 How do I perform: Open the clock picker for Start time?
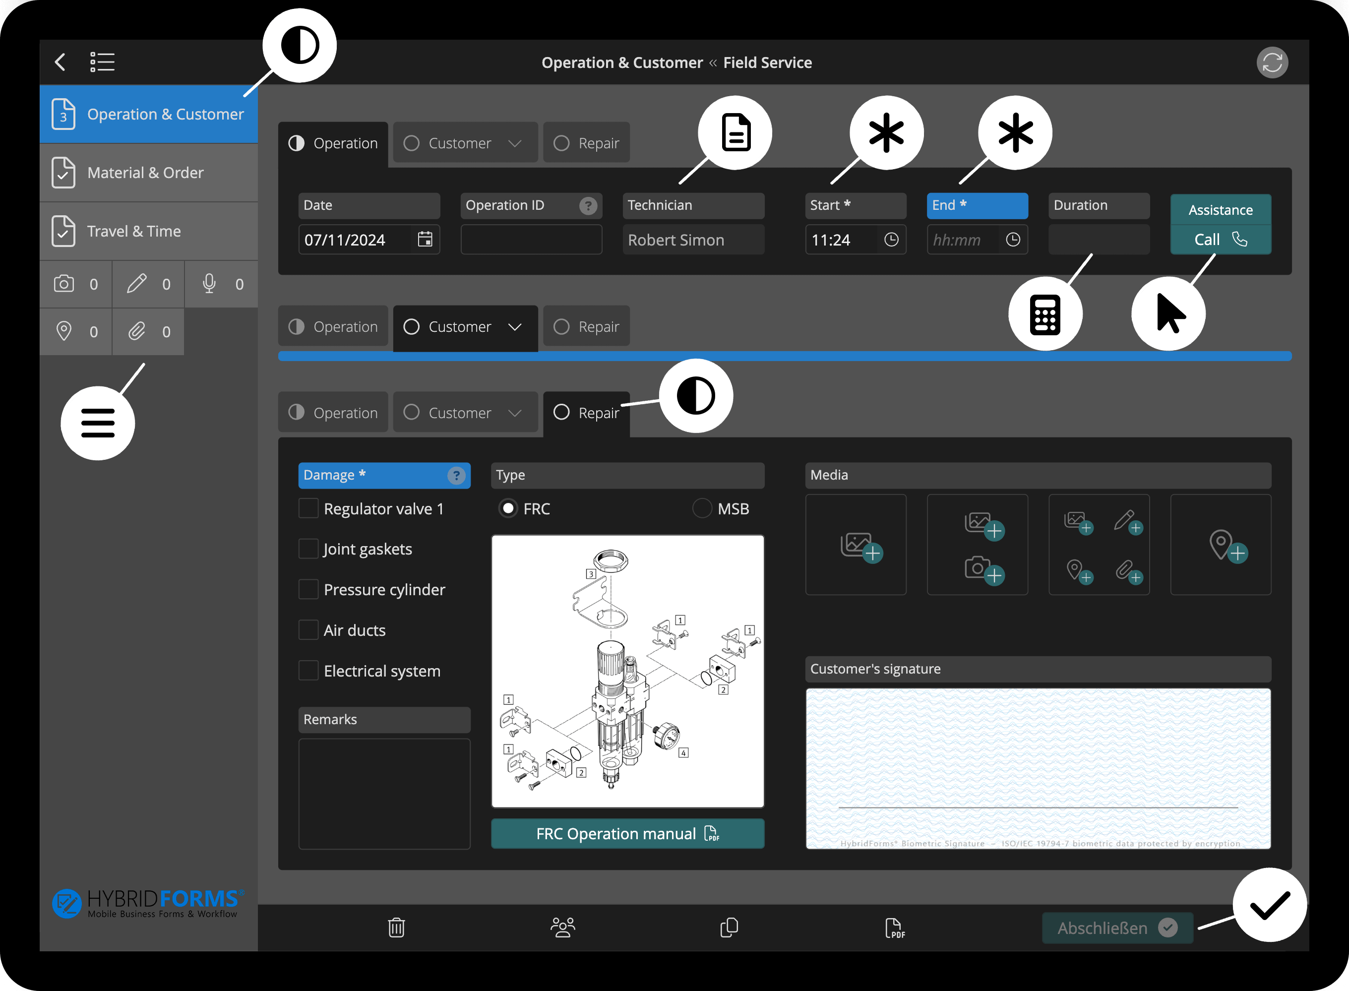(891, 240)
